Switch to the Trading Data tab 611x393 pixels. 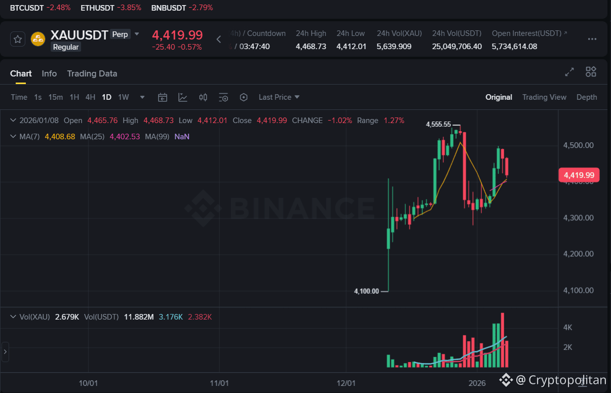[x=92, y=73]
